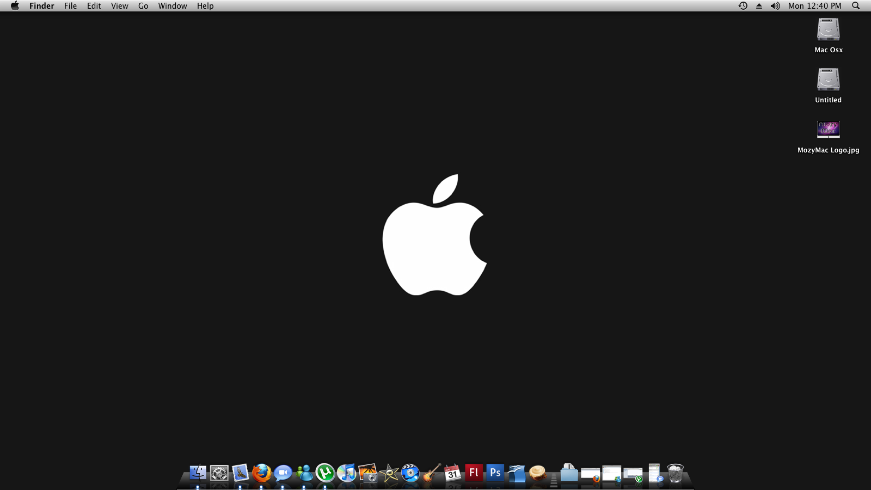871x490 pixels.
Task: Open the iCal calendar in Dock
Action: coord(452,473)
